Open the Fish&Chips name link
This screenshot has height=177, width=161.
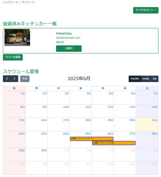[64, 33]
